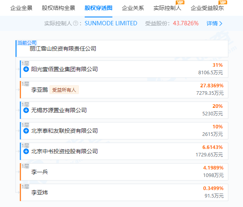Click 详情 link with arrow
243x207 pixels.
click(x=214, y=23)
